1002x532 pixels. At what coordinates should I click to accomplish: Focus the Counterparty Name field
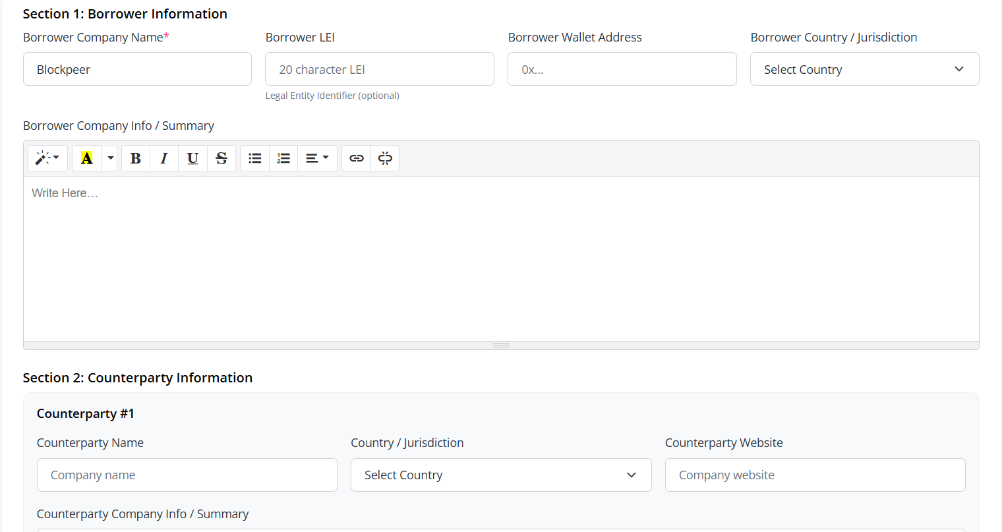point(187,475)
